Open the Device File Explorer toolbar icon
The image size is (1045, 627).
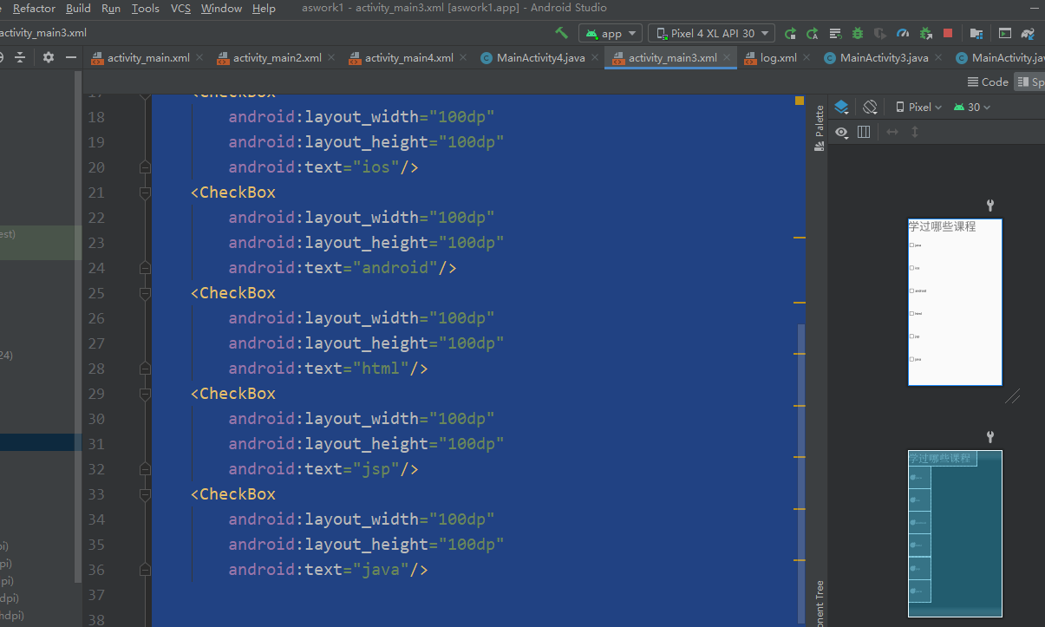pos(976,33)
